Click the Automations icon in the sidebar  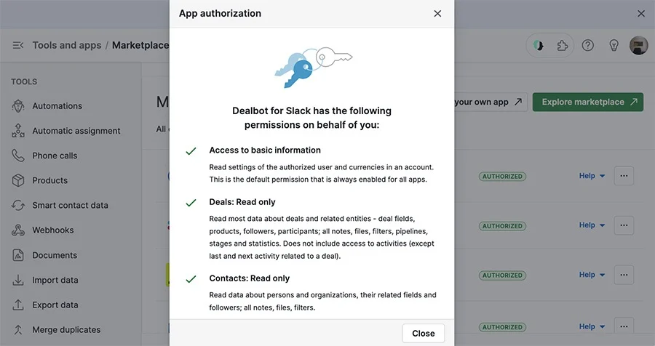(x=18, y=106)
